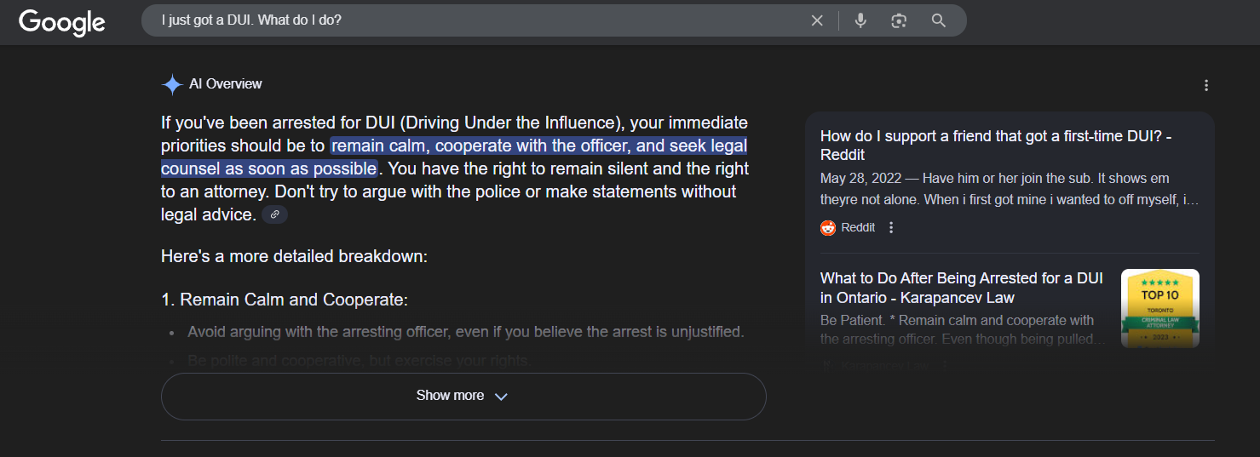Click the highlighted 'remain calm, cooperate' sentence

(x=455, y=157)
